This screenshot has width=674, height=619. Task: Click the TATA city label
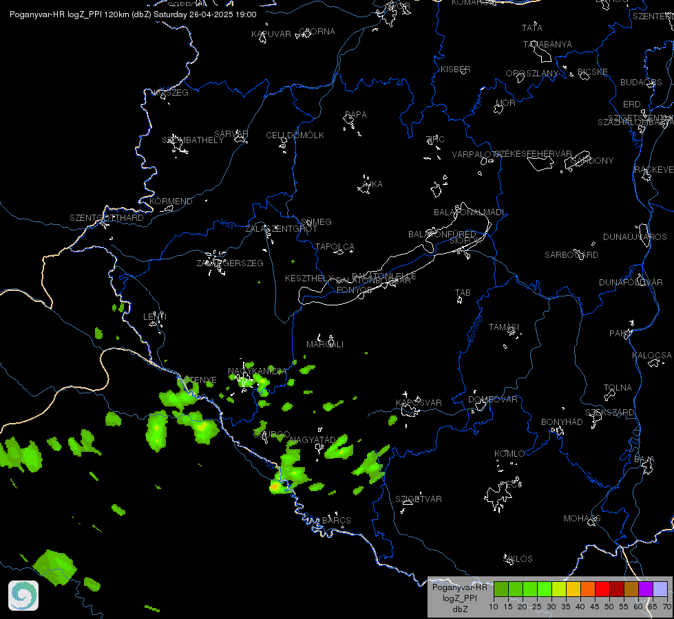(531, 28)
